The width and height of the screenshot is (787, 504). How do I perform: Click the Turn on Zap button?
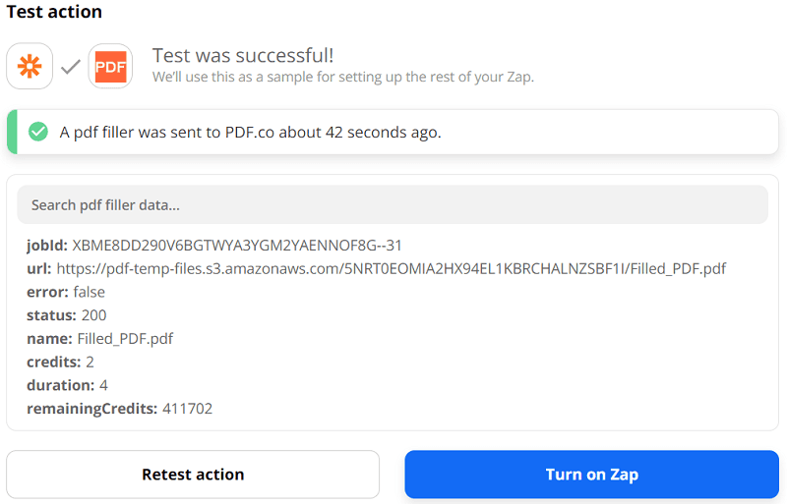[591, 475]
